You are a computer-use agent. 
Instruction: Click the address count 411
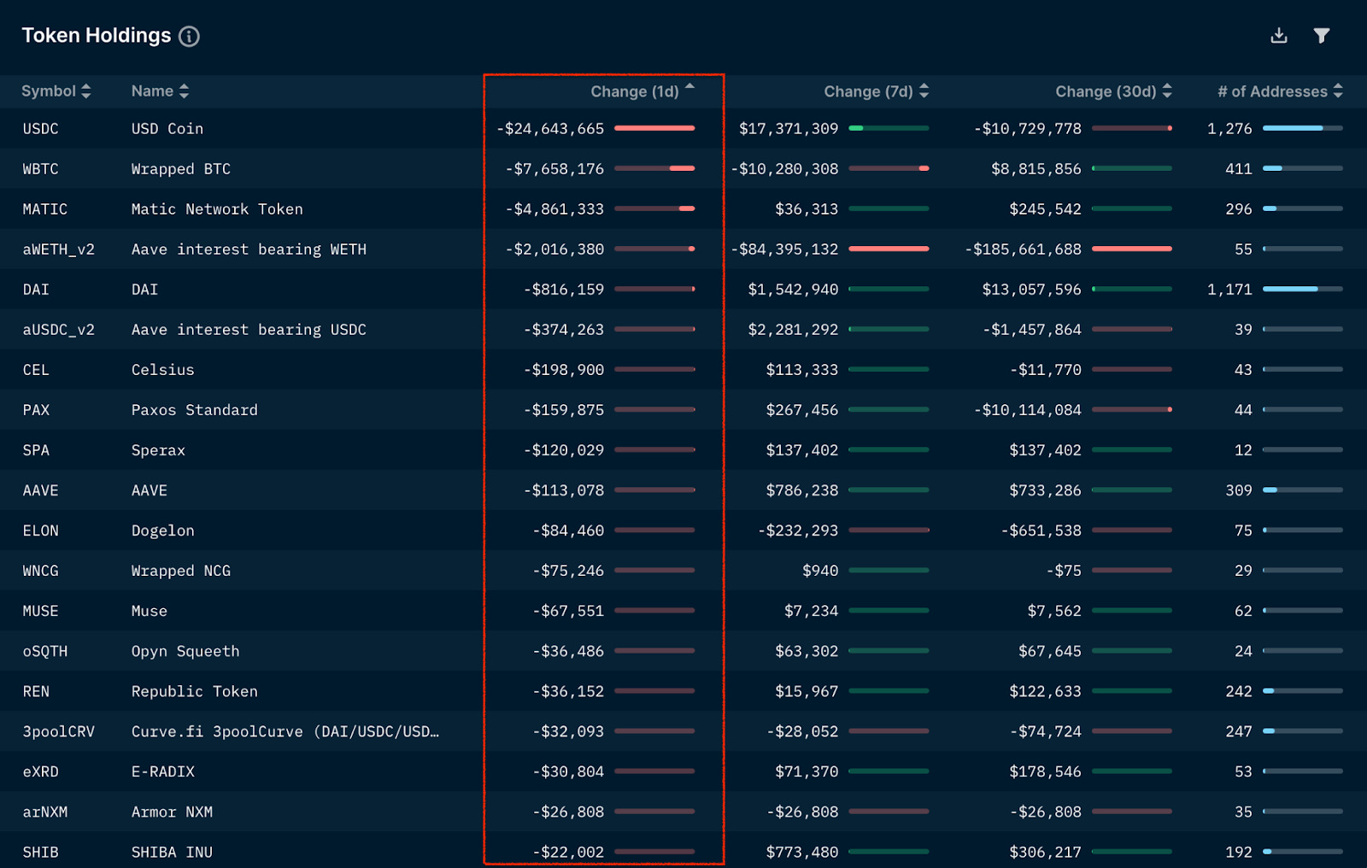1239,169
